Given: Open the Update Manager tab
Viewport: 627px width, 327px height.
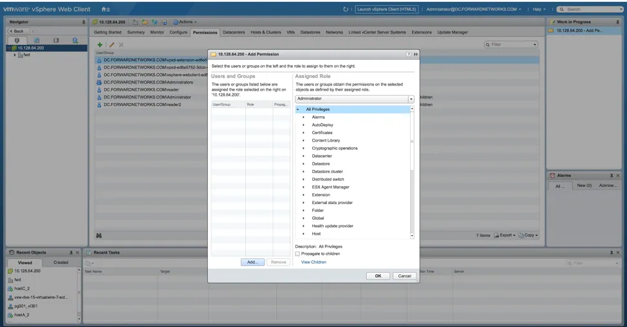Looking at the screenshot, I should pos(453,32).
